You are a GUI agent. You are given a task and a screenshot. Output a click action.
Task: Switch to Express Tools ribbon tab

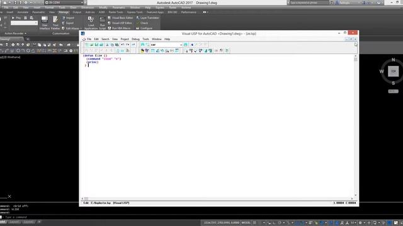tap(135, 12)
